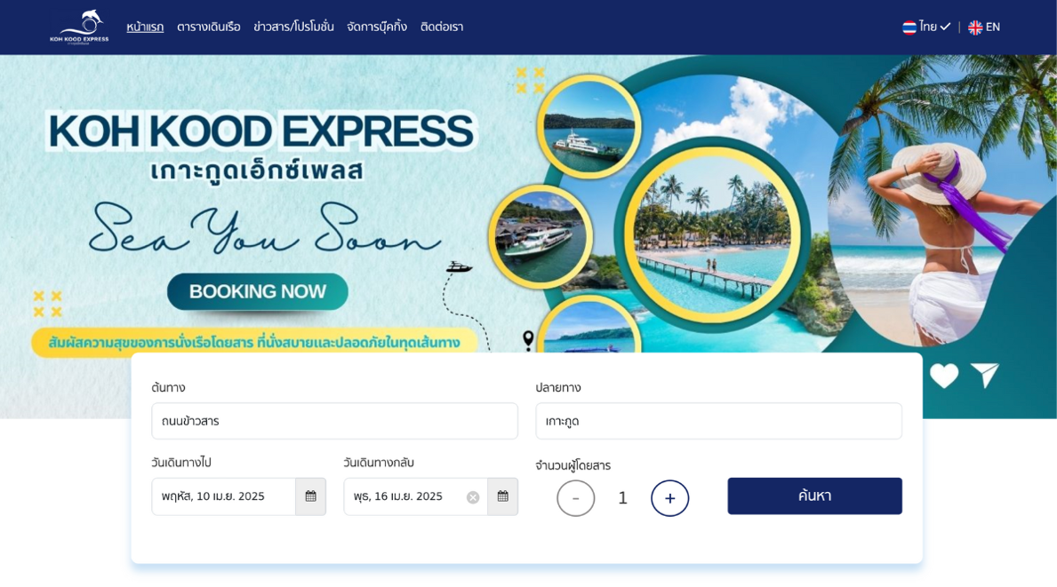Image resolution: width=1057 pixels, height=587 pixels.
Task: Open the origin ถนนข้าวสาร dropdown field
Action: point(335,422)
